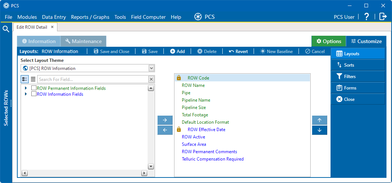The height and width of the screenshot is (183, 392).
Task: Select Pipe in layout list
Action: tap(186, 92)
